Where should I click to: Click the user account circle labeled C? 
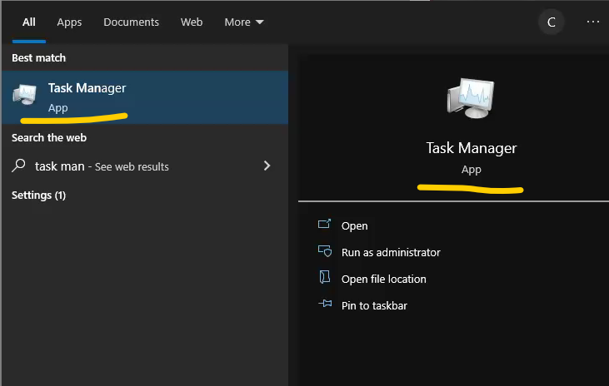point(551,22)
